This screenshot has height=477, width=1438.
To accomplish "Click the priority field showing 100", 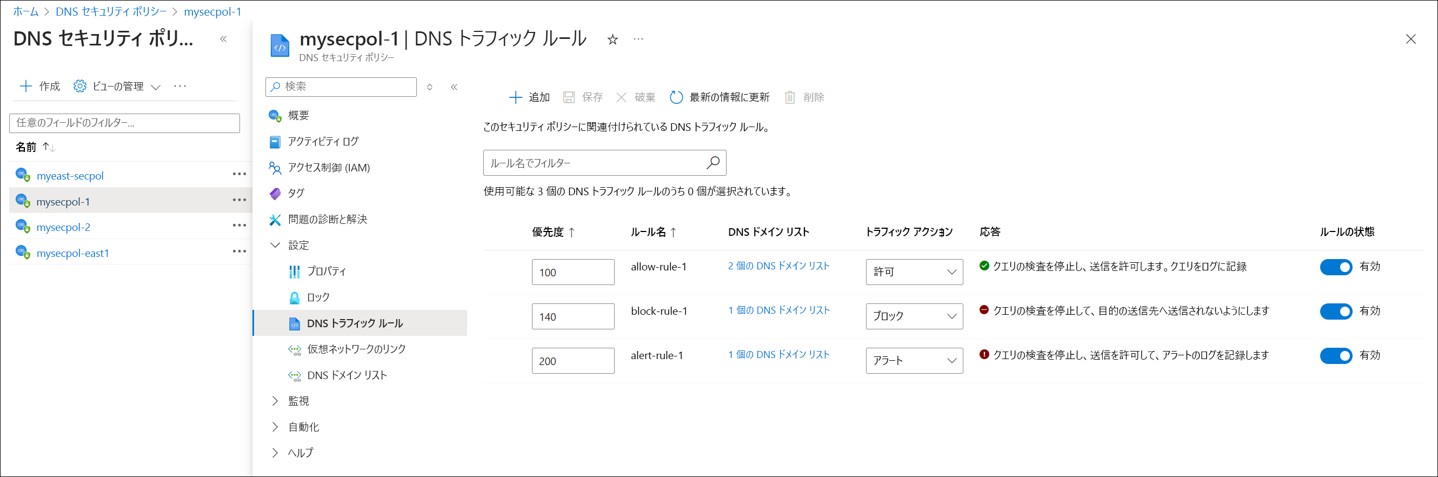I will click(572, 272).
